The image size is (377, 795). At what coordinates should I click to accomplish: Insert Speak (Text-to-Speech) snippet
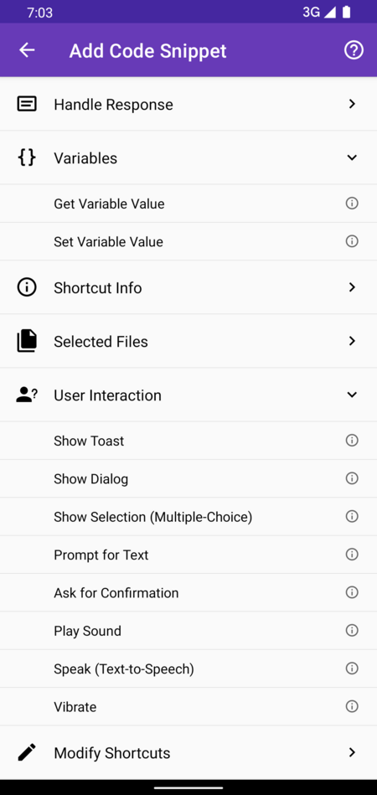188,669
